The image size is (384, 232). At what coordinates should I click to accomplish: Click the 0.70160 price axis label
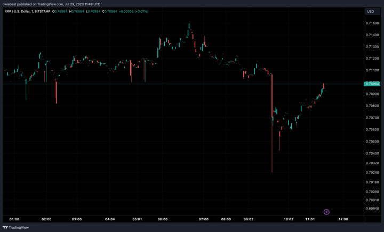372,182
